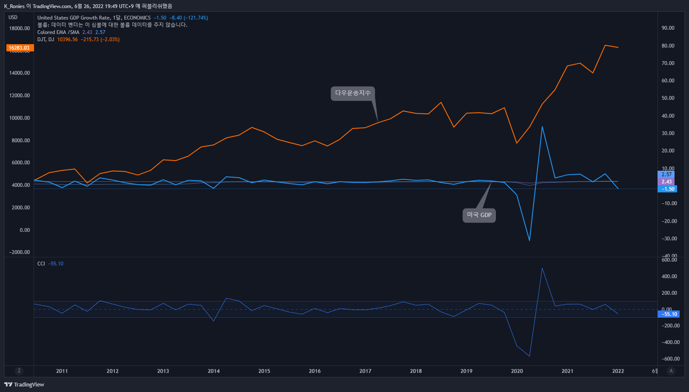The width and height of the screenshot is (689, 392).
Task: Click the -8.40 (-121.74%) change in GDP legend
Action: 189,18
